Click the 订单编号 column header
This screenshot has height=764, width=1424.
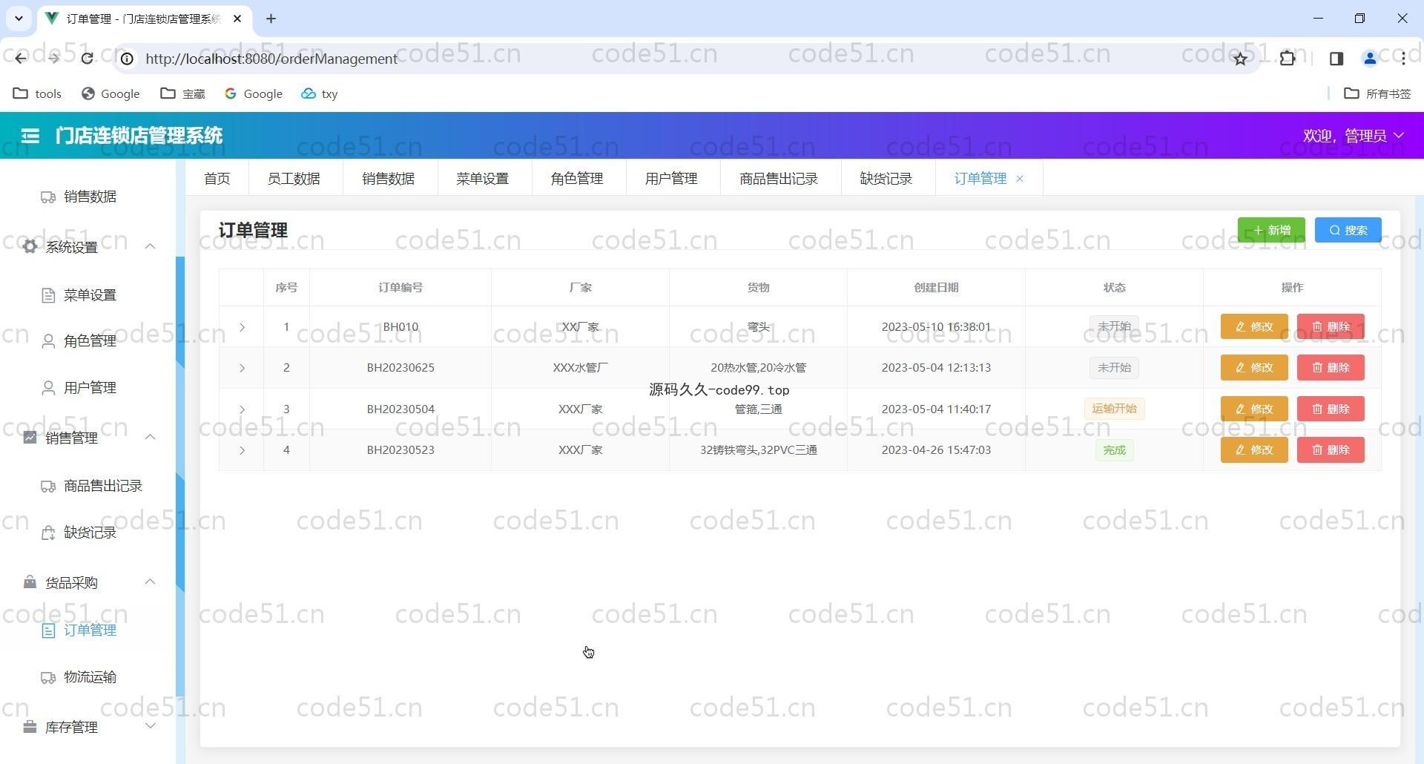[x=400, y=288]
